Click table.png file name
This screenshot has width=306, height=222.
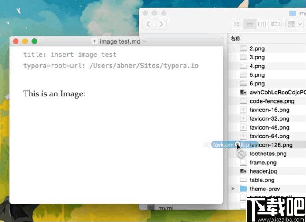[x=262, y=180]
